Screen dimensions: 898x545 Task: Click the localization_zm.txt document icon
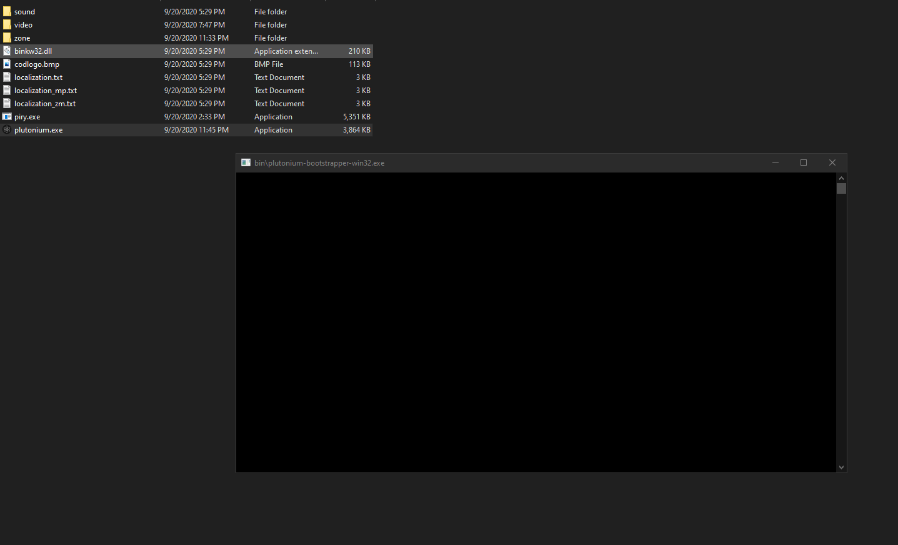[x=7, y=103]
